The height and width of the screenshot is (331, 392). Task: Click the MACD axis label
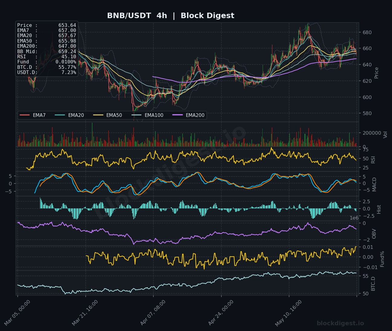tap(374, 184)
